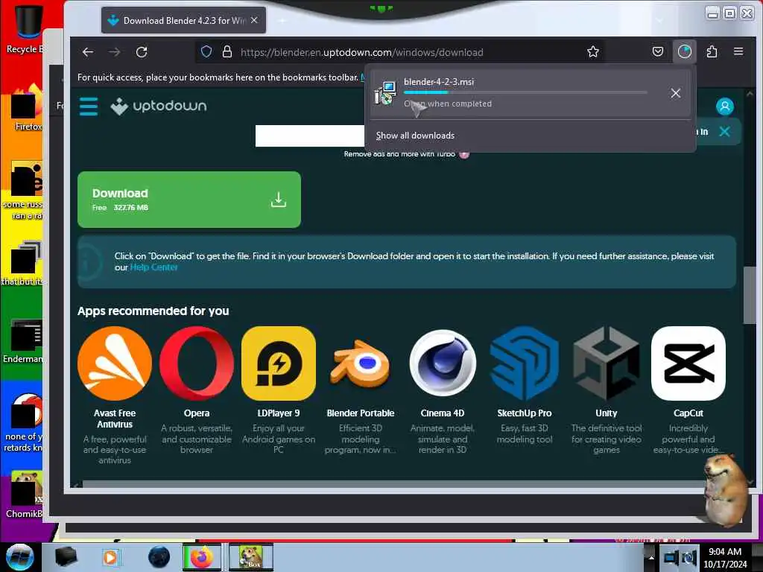Viewport: 763px width, 572px height.
Task: Open the extensions puzzle icon
Action: [712, 51]
